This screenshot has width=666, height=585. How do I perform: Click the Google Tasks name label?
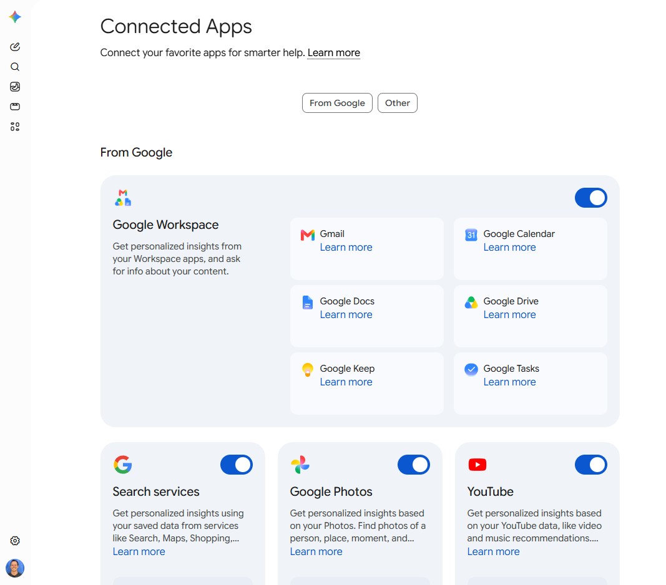coord(511,369)
